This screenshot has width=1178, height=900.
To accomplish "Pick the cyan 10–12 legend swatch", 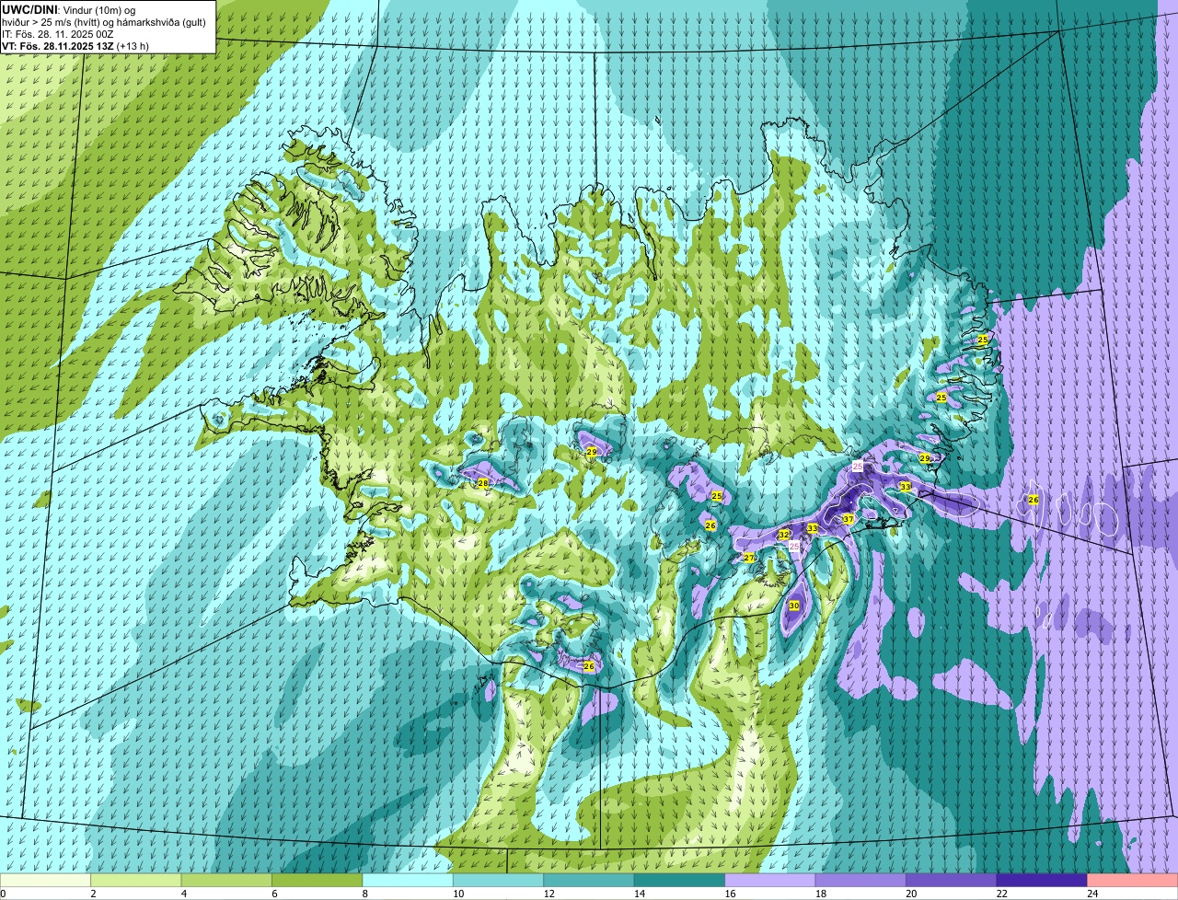I will 498,880.
